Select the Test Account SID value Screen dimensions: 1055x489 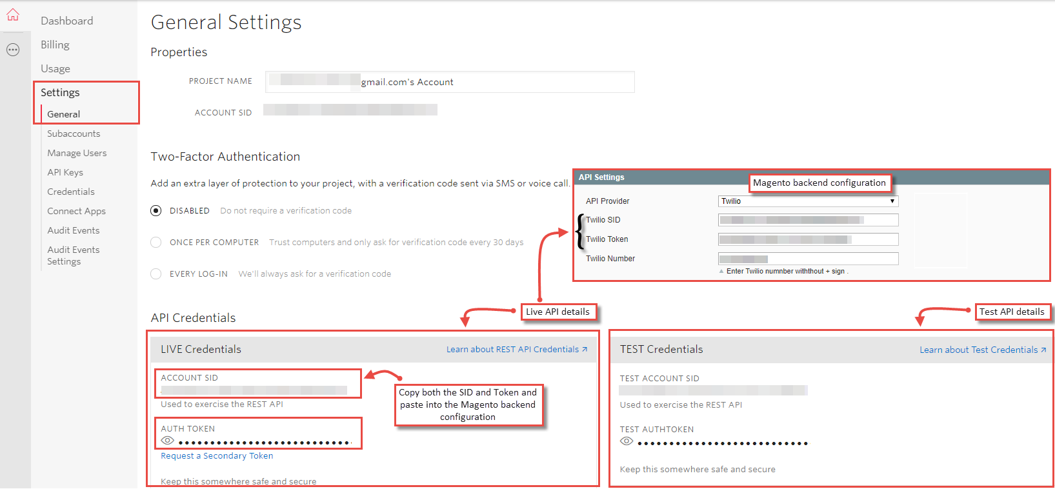click(713, 390)
